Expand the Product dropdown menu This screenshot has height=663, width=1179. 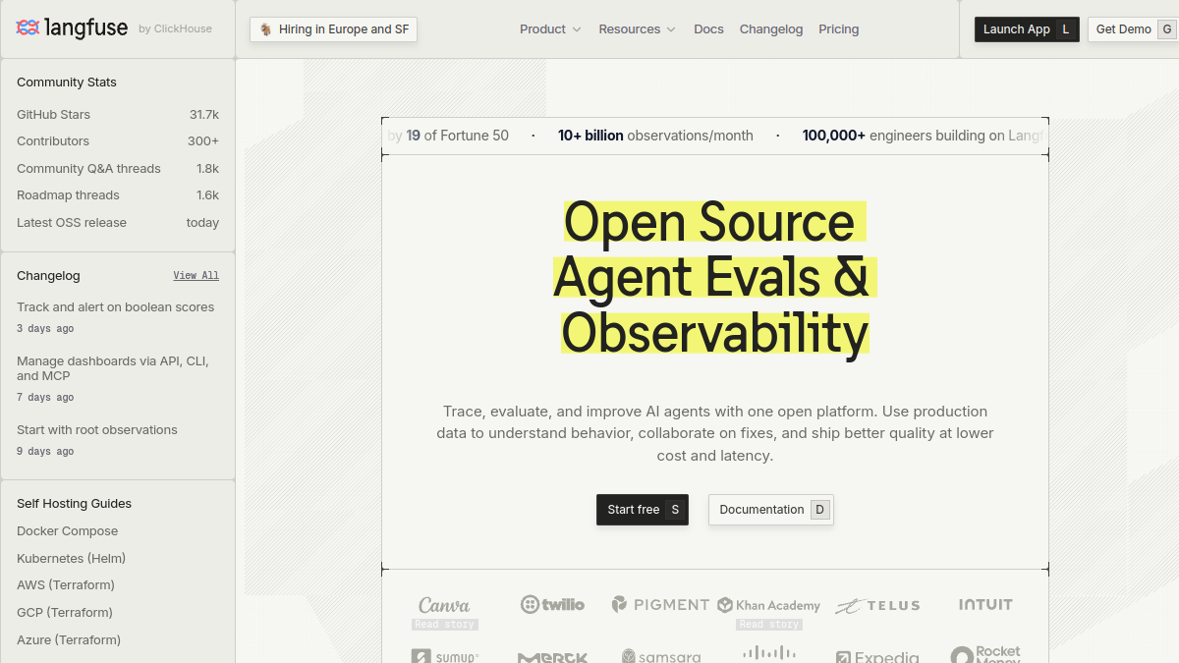[x=550, y=29]
